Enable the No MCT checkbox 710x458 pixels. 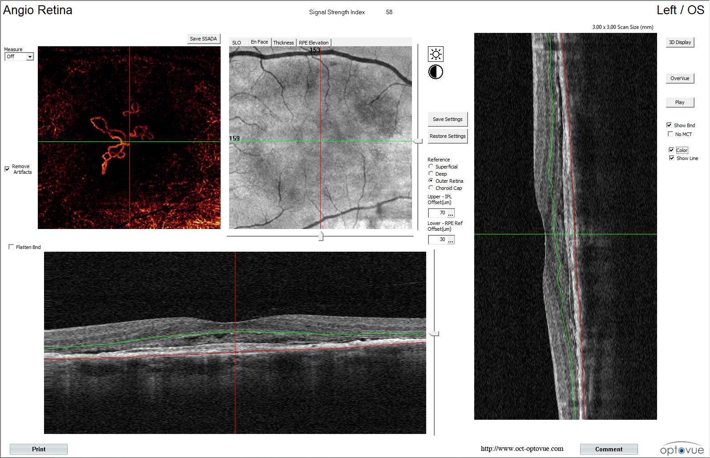670,134
